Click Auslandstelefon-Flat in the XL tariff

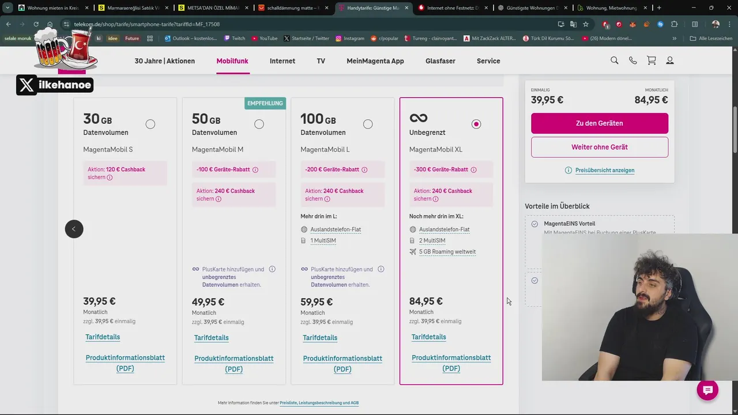pyautogui.click(x=444, y=229)
